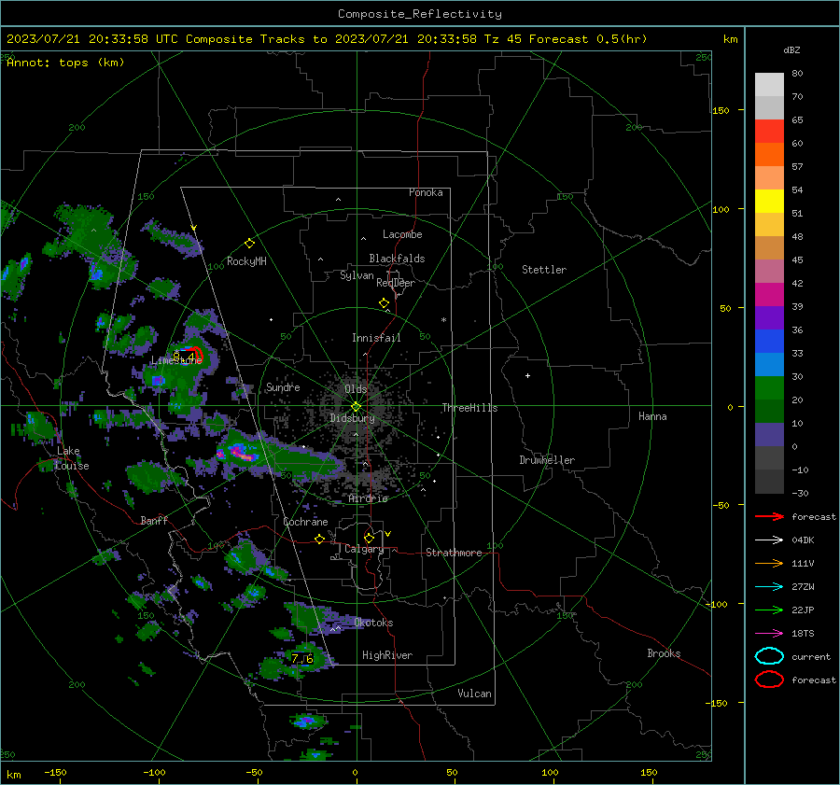840x785 pixels.
Task: Click the Sylvan label
Action: [x=357, y=275]
